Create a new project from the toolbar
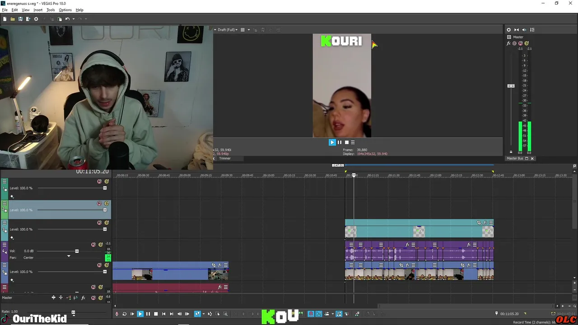578x325 pixels. coord(5,19)
